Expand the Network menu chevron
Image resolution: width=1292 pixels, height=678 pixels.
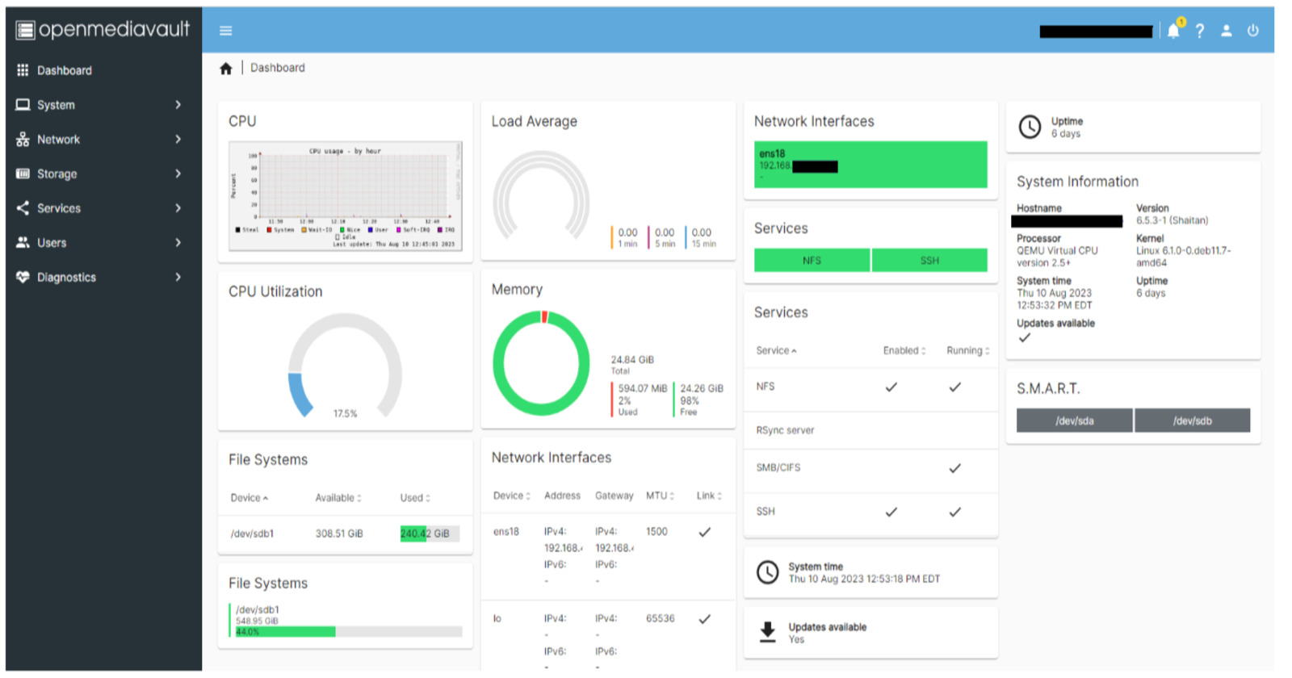click(x=178, y=140)
